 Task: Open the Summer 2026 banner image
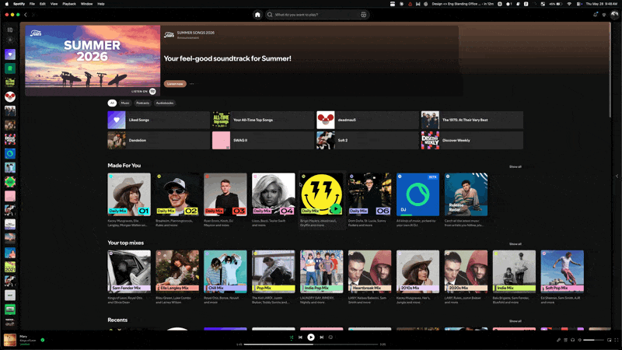coord(93,61)
